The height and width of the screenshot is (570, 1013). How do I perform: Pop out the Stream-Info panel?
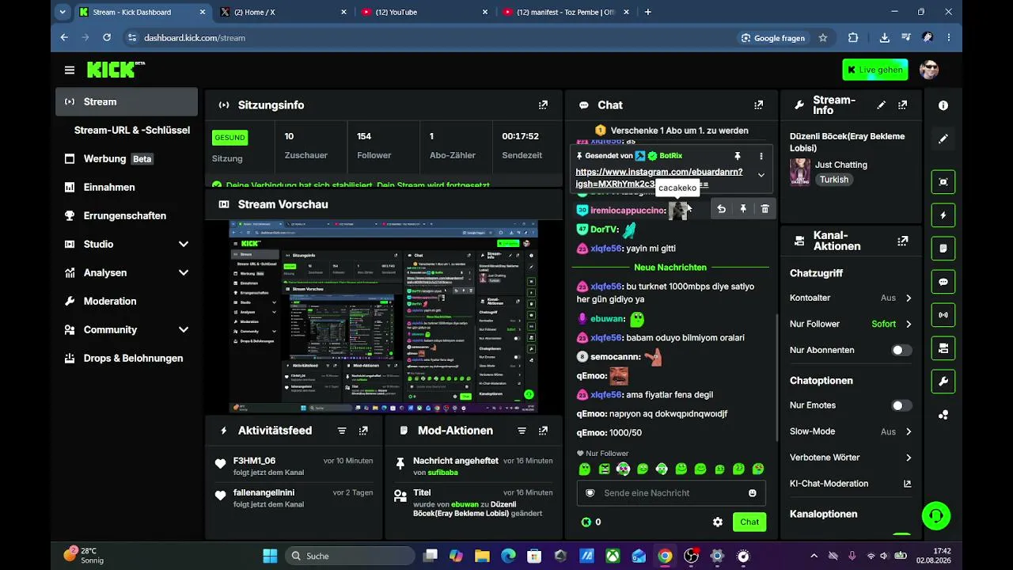[x=902, y=104]
